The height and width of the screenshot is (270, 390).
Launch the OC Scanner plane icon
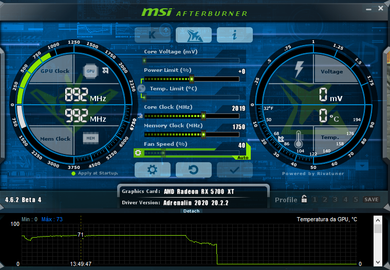tap(194, 35)
